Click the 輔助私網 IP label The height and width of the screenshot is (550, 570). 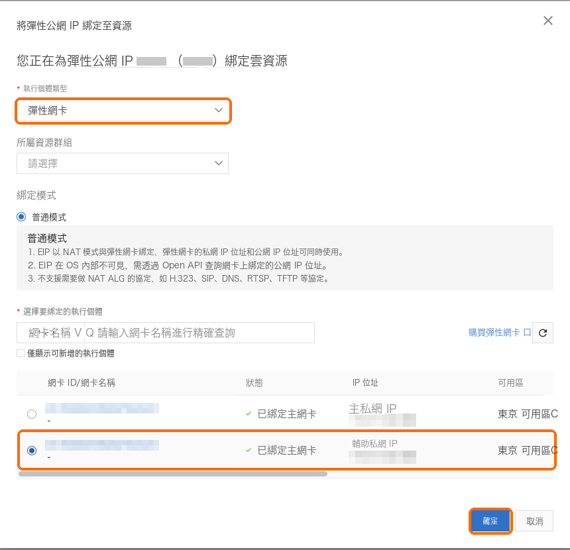(374, 444)
